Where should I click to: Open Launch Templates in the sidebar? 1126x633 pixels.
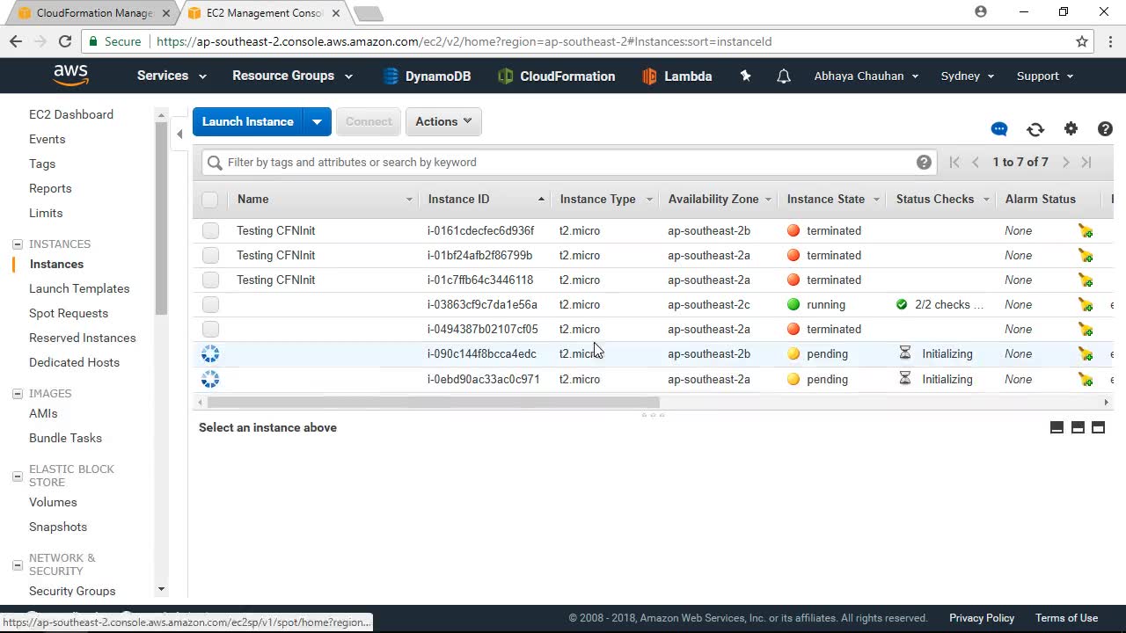pos(79,288)
